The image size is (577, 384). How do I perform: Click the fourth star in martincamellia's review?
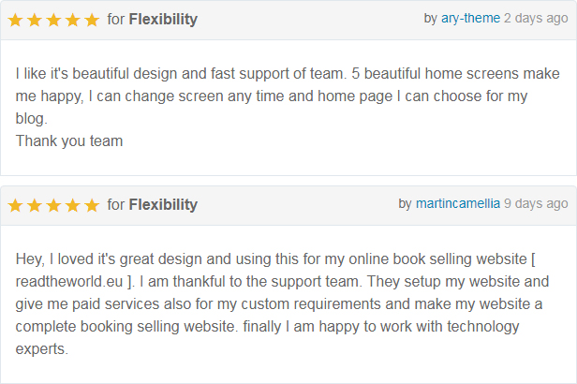pos(72,205)
